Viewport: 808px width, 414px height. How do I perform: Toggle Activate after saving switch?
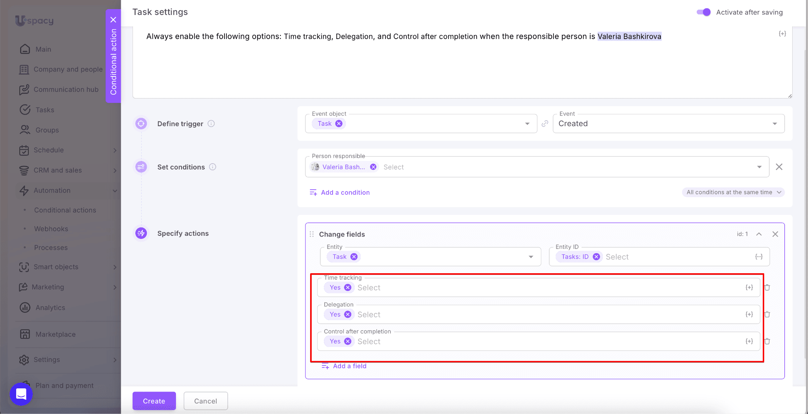pos(703,12)
